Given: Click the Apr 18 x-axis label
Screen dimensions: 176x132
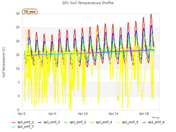Looking at the screenshot, I should [x=144, y=114].
